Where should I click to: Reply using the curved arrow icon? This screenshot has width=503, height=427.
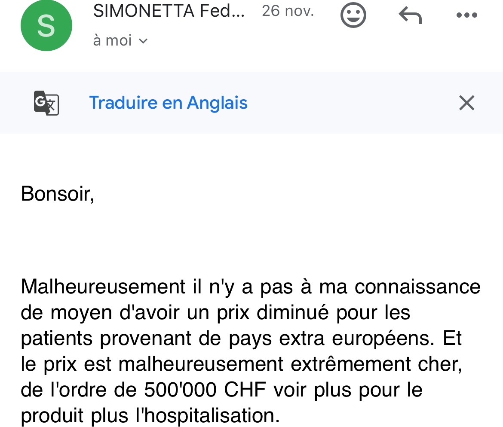(410, 15)
